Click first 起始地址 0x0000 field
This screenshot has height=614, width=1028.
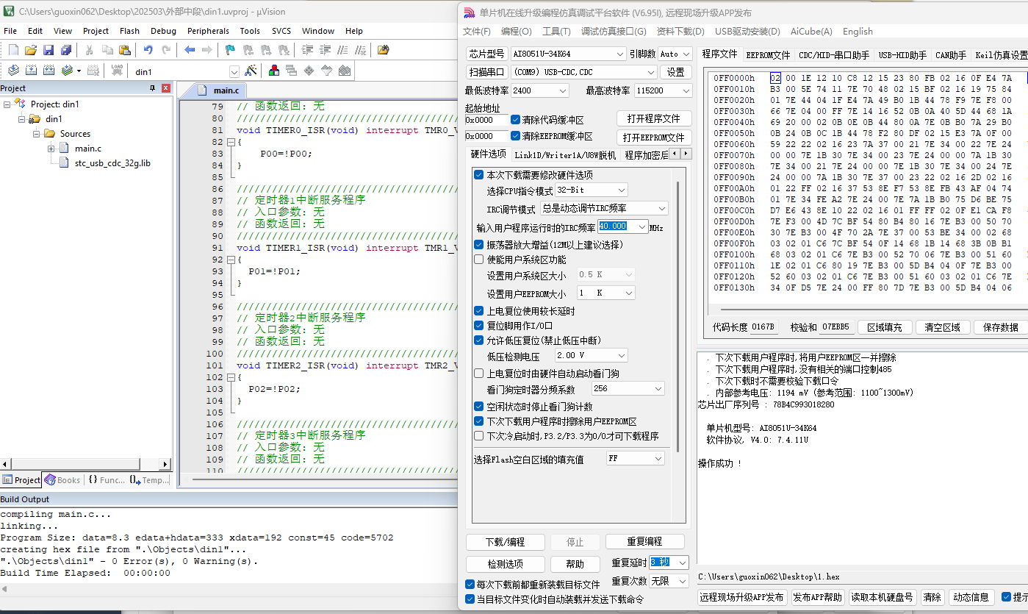tap(486, 120)
